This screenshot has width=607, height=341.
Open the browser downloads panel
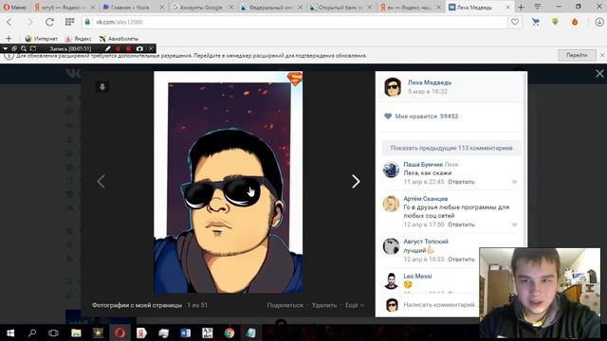[x=598, y=22]
